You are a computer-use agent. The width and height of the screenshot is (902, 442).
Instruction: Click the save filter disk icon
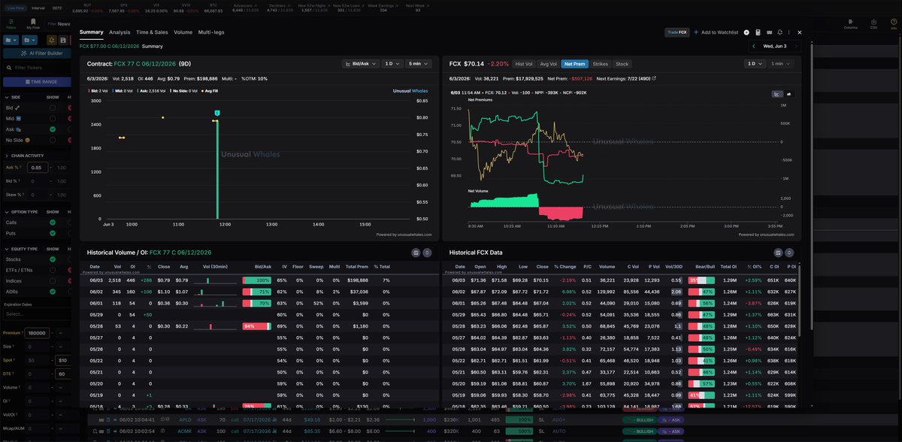tap(65, 39)
